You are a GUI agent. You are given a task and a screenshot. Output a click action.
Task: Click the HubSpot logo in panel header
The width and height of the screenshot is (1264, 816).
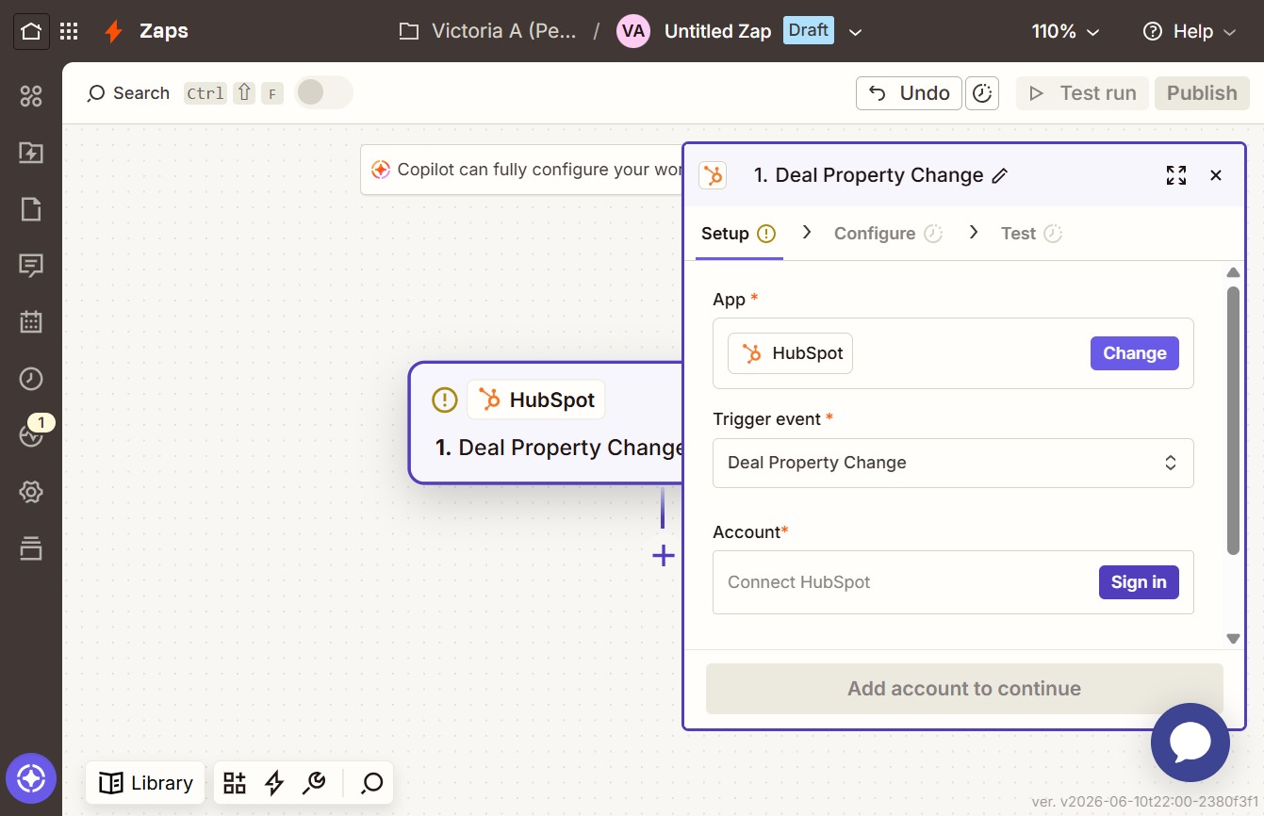(713, 175)
